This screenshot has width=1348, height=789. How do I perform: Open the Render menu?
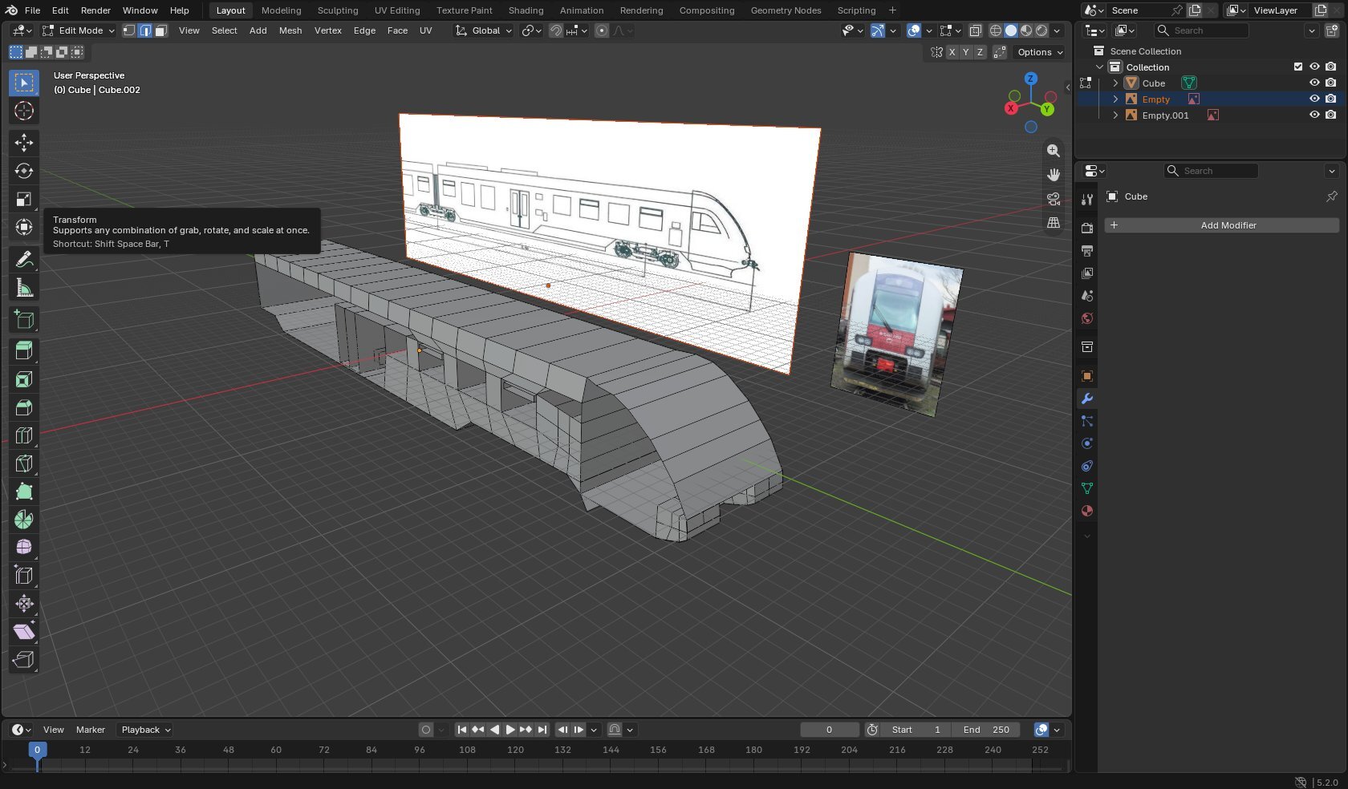(x=95, y=10)
